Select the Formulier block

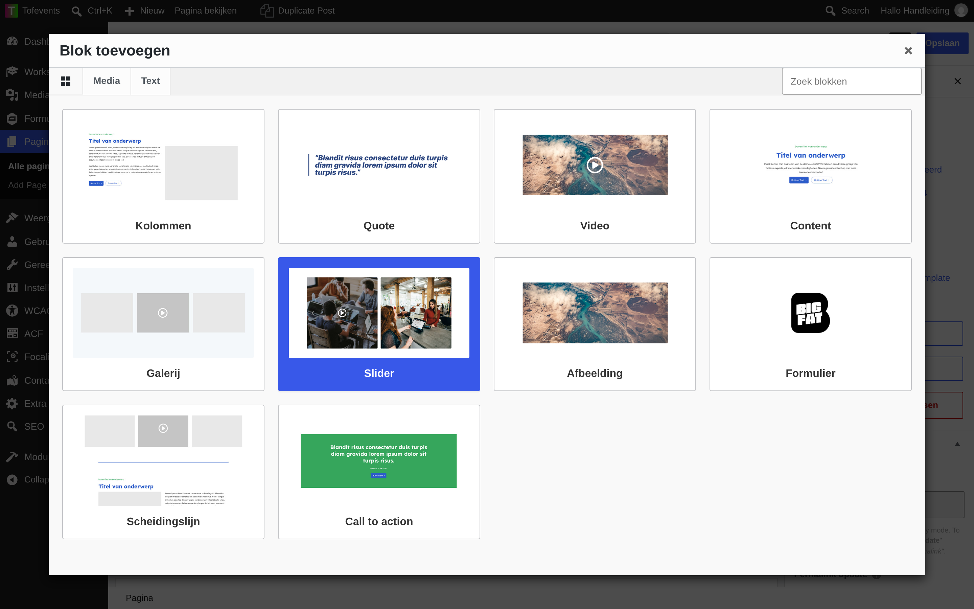(x=811, y=324)
